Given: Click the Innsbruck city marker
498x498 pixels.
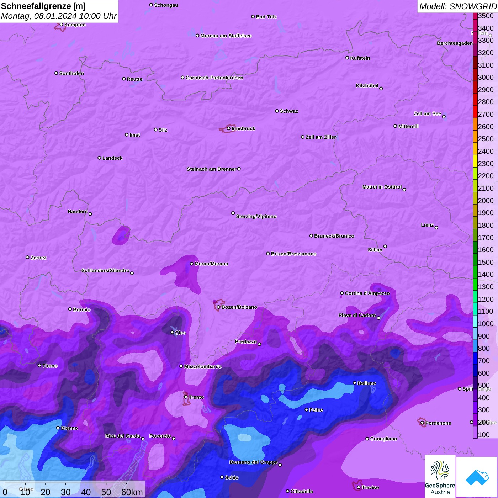Looking at the screenshot, I should 228,128.
